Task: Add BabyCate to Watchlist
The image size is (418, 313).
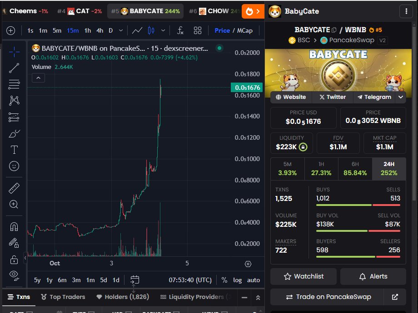Action: pos(304,276)
